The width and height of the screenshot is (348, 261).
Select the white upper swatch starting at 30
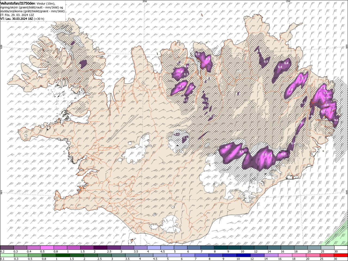[x=341, y=248]
